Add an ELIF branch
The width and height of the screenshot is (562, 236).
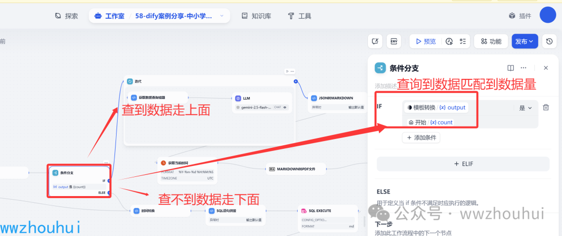[463, 163]
